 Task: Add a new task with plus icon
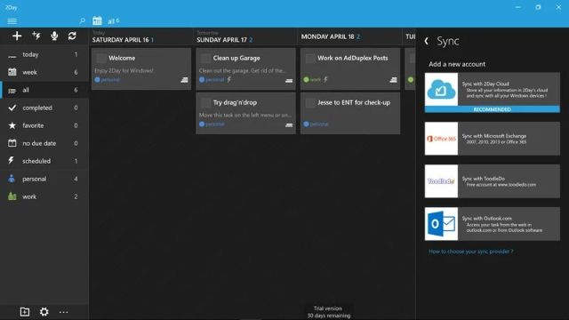click(x=17, y=36)
